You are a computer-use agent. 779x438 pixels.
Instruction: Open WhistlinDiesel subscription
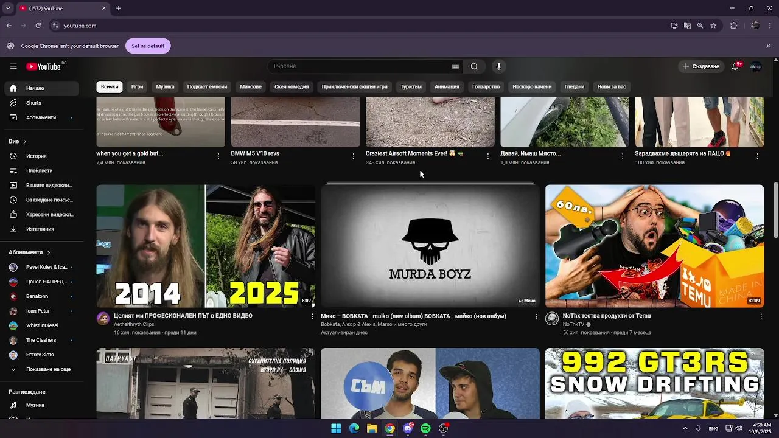[41, 325]
